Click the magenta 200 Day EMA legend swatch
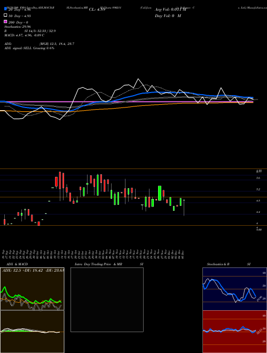This screenshot has height=353, width=267. pos(5,21)
